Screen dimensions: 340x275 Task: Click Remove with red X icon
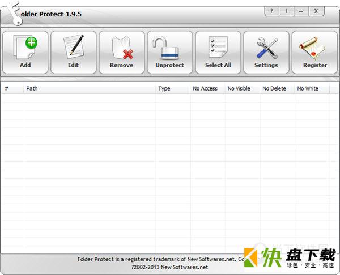tap(122, 53)
